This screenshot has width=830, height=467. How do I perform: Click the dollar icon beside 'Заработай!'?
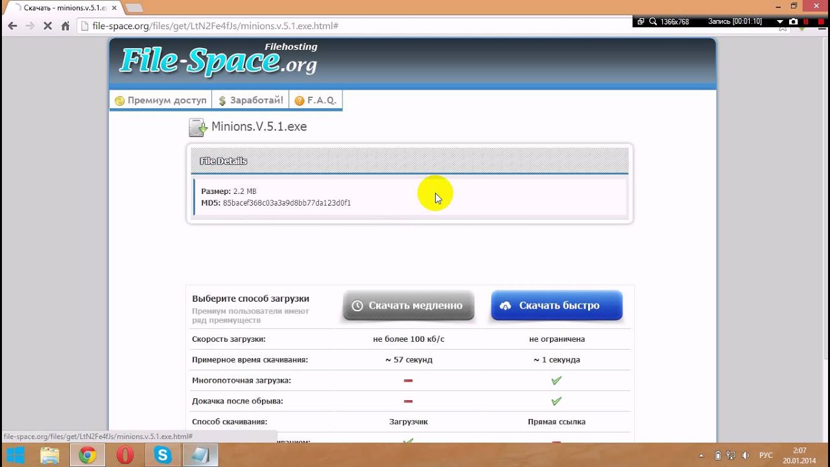(x=222, y=101)
